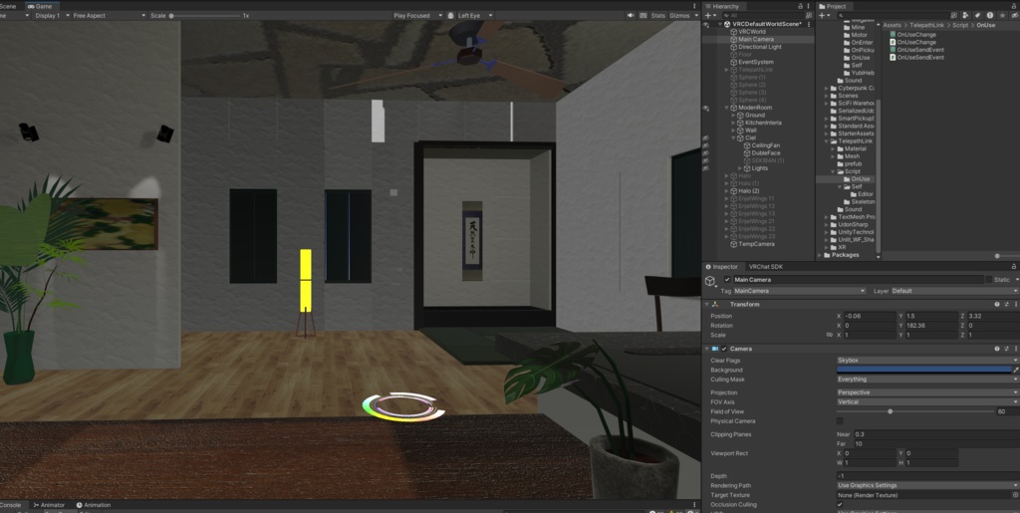Open the Tag MainCamera dropdown
Screen dimensions: 1020x513
click(800, 291)
